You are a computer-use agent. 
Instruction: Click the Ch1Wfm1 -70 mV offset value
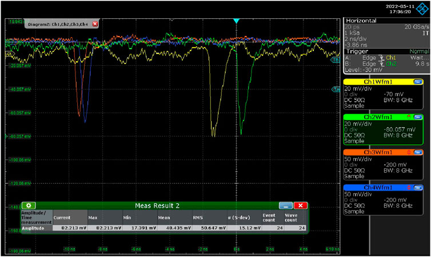(x=394, y=94)
